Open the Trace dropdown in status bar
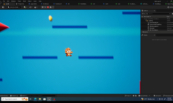173x103 pixels. [128, 96]
